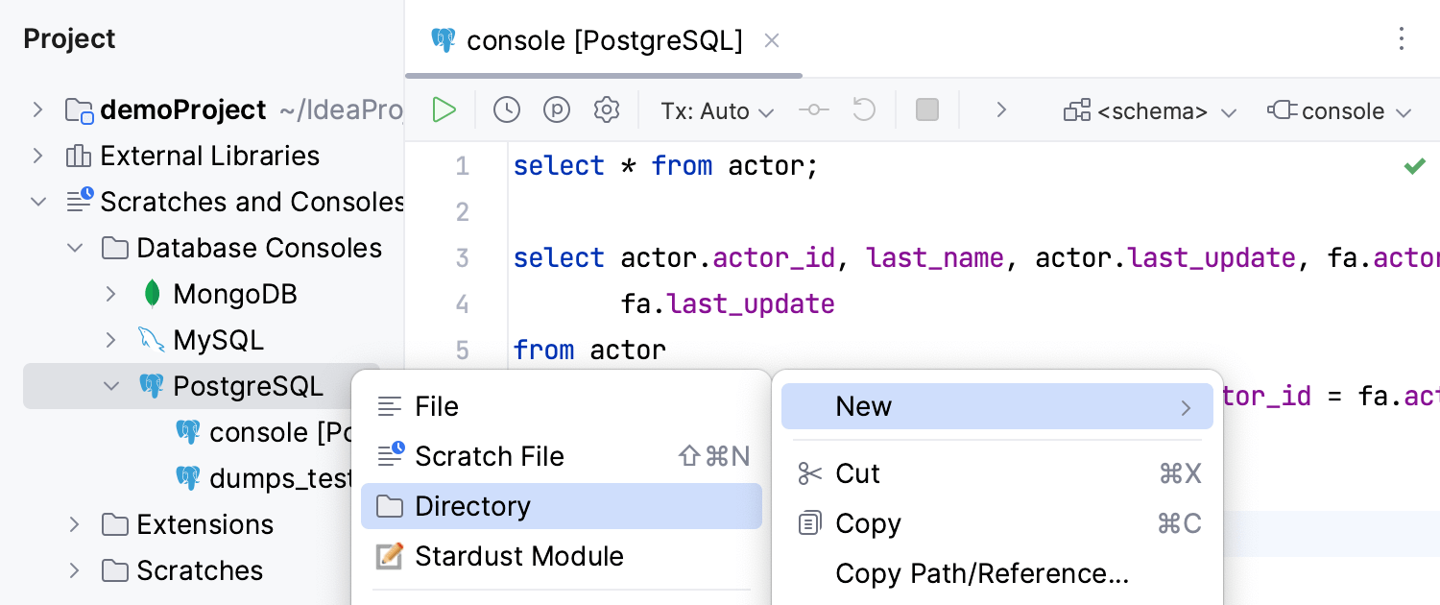Viewport: 1440px width, 605px height.
Task: Expand the Extensions folder
Action: point(75,524)
